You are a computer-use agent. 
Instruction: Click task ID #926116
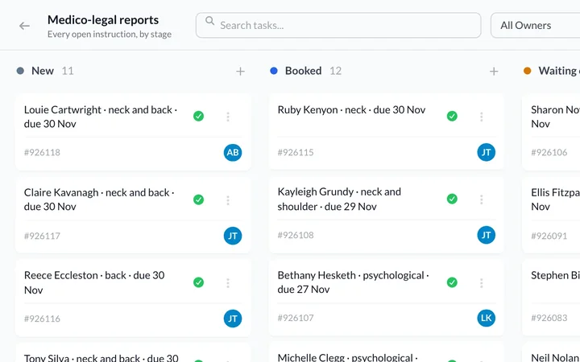pos(42,319)
